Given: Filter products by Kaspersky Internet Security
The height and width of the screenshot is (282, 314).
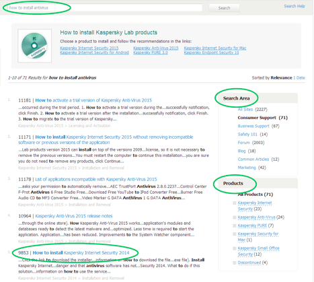Looking at the screenshot, I should tap(255, 206).
